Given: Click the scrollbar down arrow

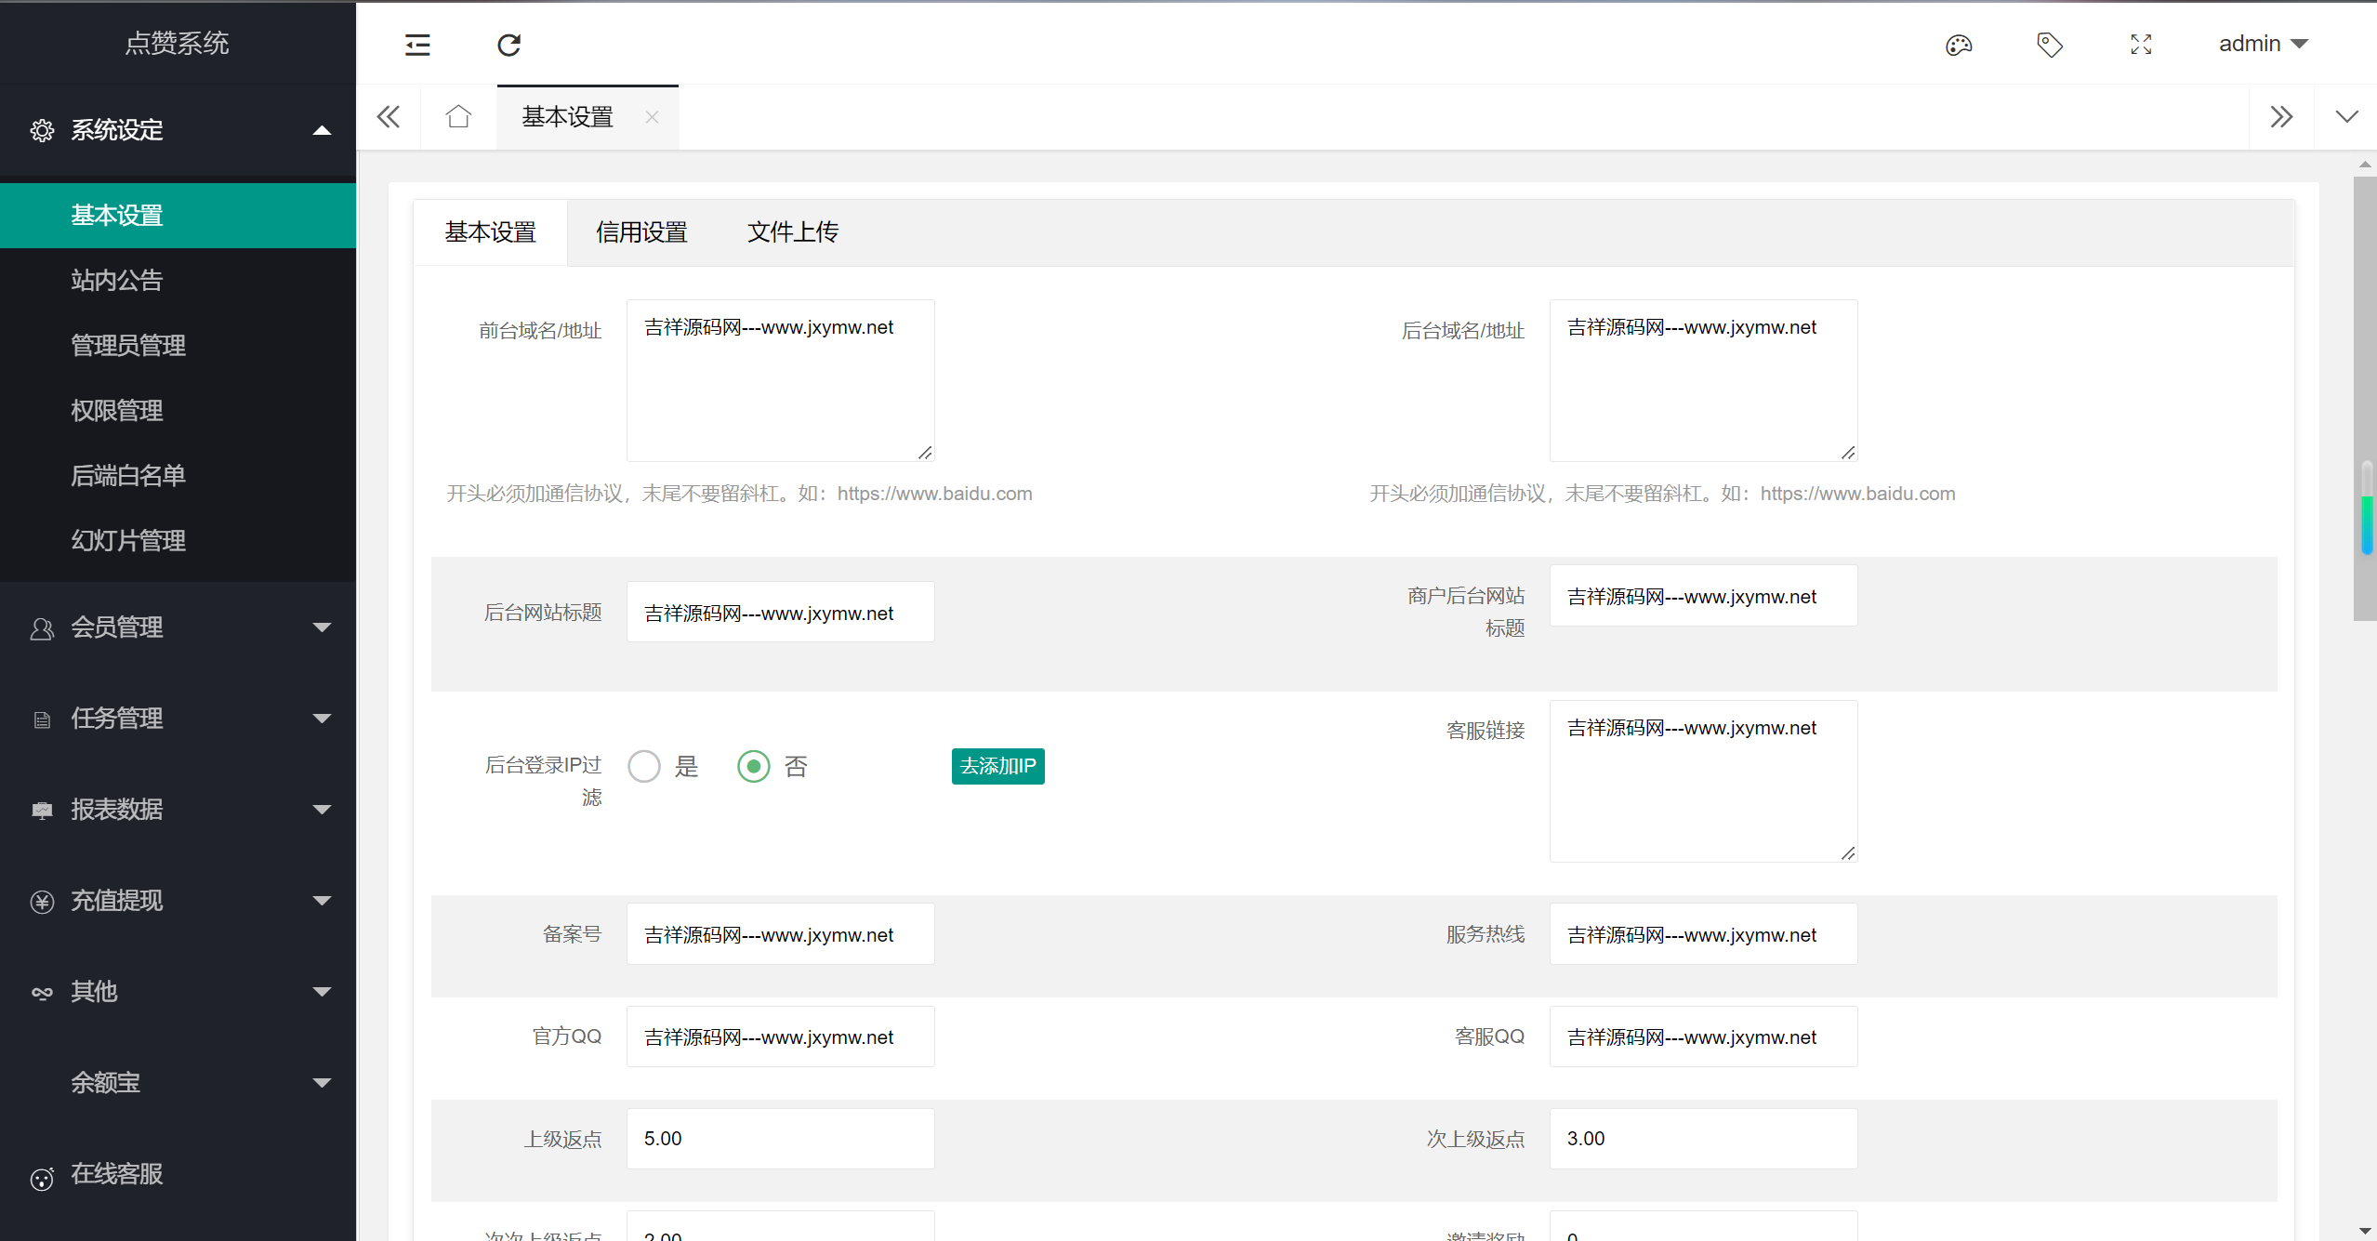Looking at the screenshot, I should [2365, 1232].
